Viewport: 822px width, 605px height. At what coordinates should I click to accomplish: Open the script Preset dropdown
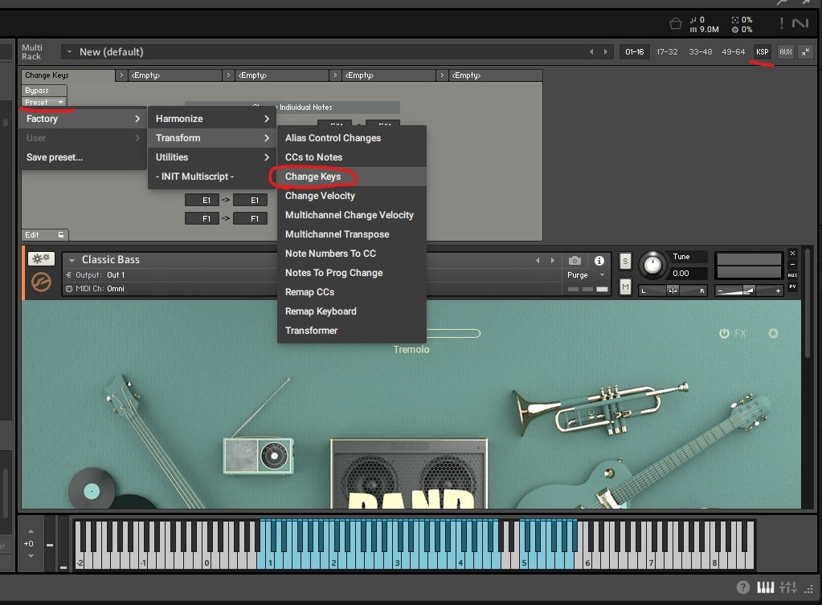pos(44,102)
